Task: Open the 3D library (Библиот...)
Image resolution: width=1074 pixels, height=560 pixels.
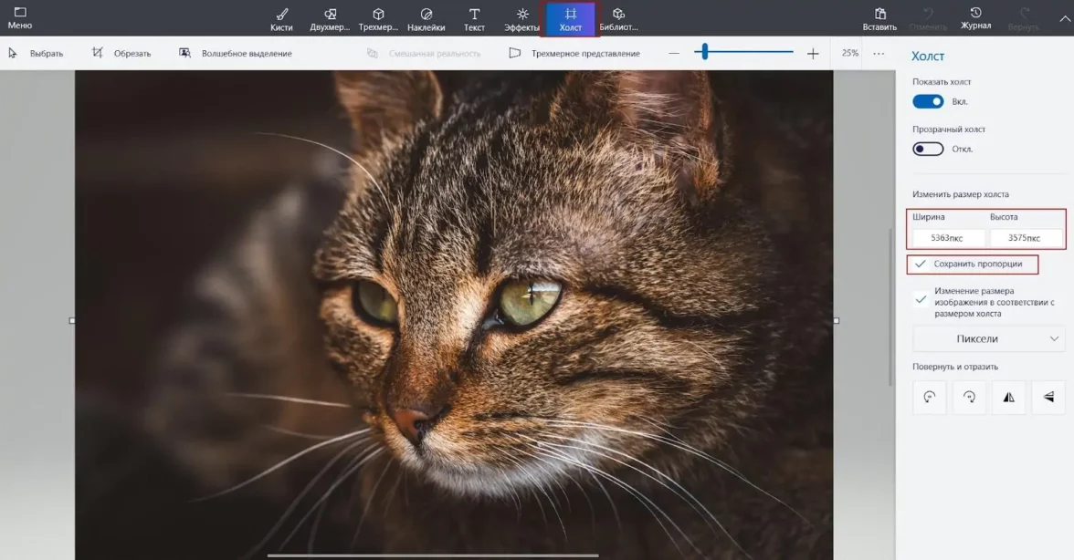Action: pyautogui.click(x=618, y=18)
